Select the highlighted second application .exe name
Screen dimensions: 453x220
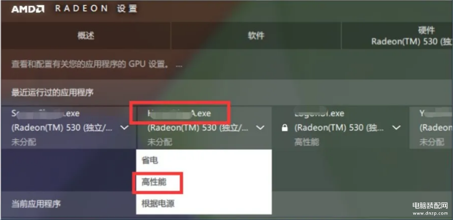click(x=179, y=114)
